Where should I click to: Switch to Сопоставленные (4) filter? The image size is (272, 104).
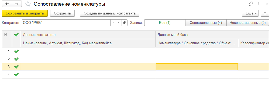tap(206, 23)
